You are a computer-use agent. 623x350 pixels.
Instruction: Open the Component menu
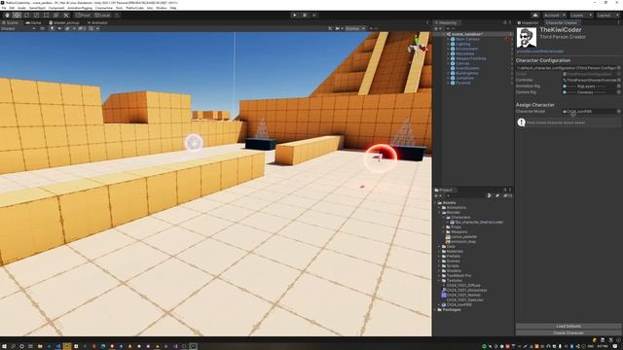56,8
